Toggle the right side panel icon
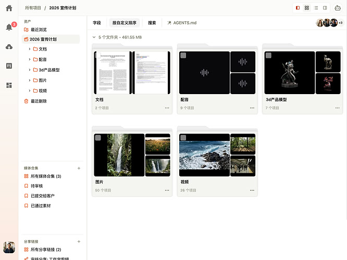The image size is (347, 260). [325, 8]
